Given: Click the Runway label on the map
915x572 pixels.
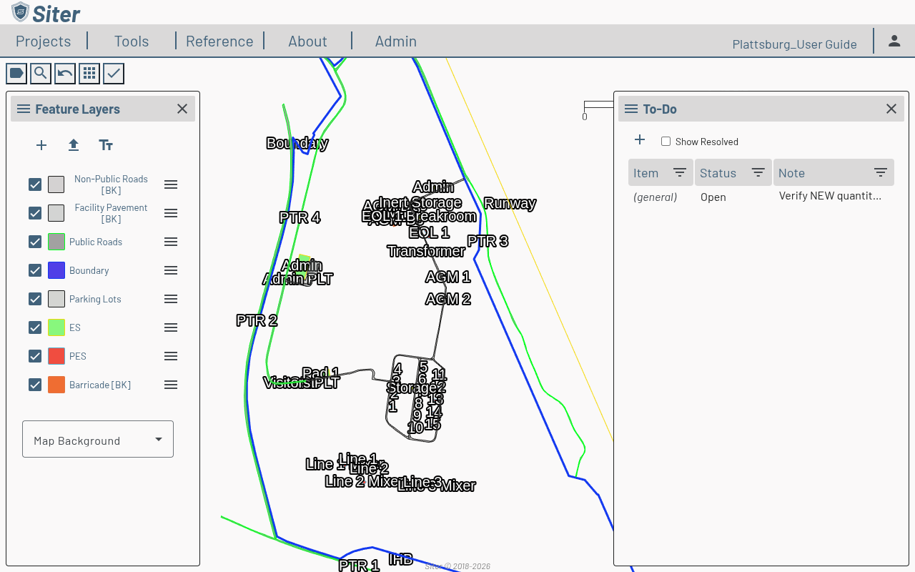Looking at the screenshot, I should click(510, 203).
